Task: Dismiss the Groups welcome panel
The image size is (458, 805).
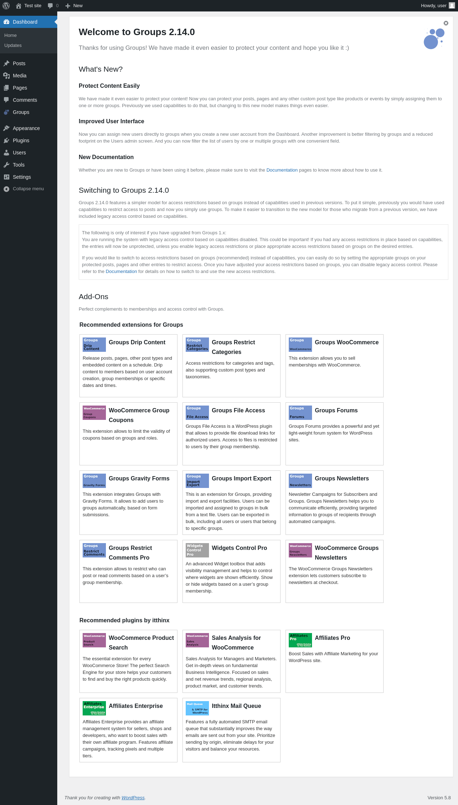Action: (446, 23)
